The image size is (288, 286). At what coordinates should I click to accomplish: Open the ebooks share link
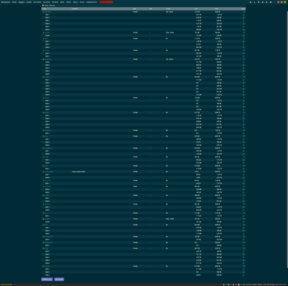[x=47, y=112]
